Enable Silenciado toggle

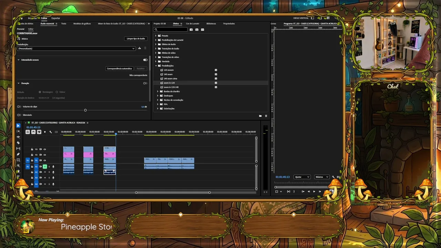[x=19, y=115]
